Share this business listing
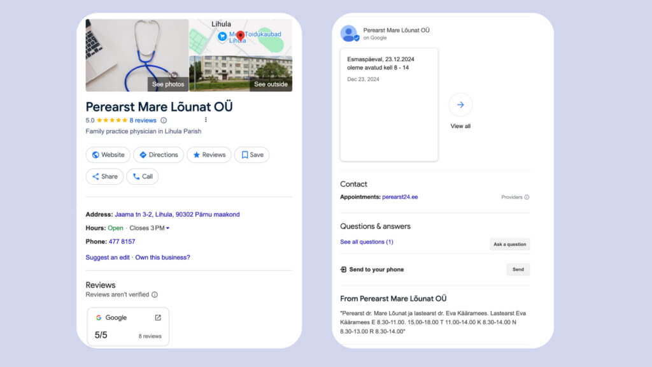The width and height of the screenshot is (652, 367). (104, 176)
